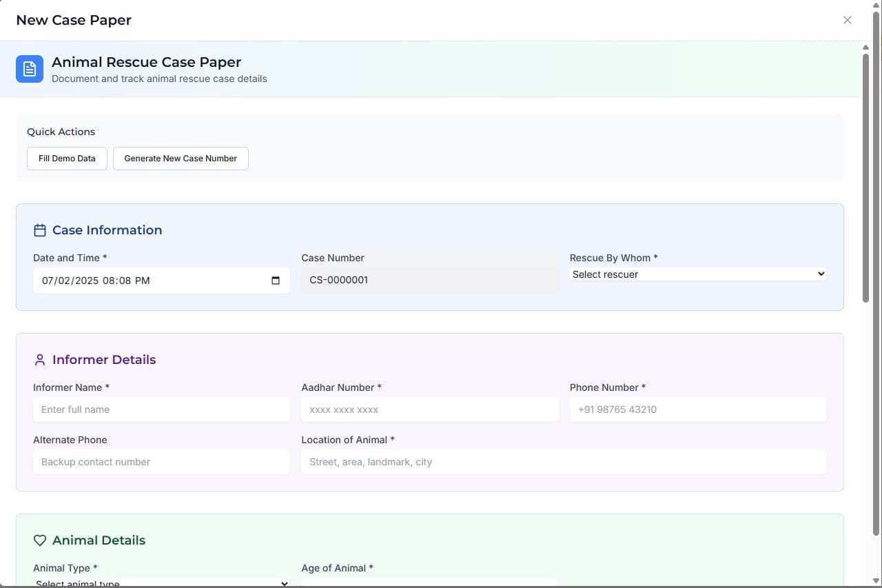This screenshot has height=588, width=882.
Task: Click the Informer Details heading
Action: pos(104,360)
